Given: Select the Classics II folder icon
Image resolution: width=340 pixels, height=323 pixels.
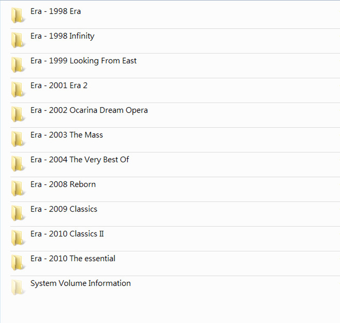Looking at the screenshot, I should tap(17, 238).
